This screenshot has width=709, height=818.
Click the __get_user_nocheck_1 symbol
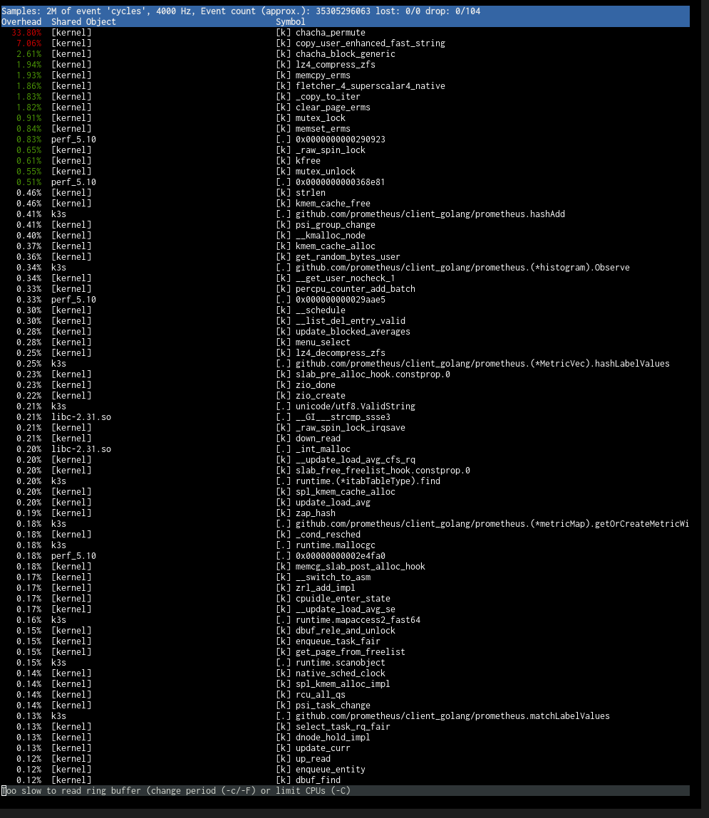[x=345, y=278]
